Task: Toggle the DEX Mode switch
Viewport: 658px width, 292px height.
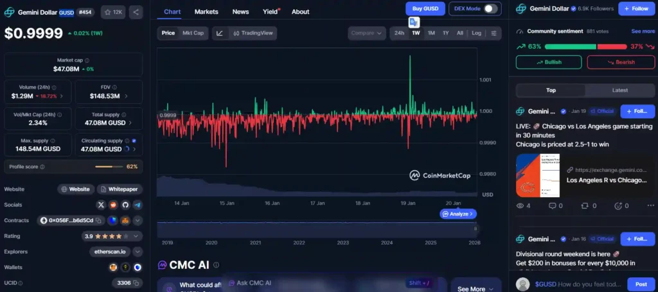Action: click(x=490, y=9)
